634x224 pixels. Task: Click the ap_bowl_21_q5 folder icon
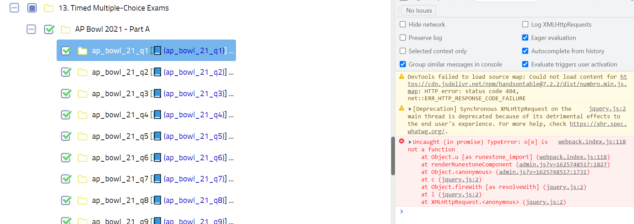(83, 136)
